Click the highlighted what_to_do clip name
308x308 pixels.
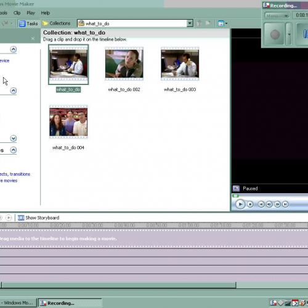[x=68, y=89]
